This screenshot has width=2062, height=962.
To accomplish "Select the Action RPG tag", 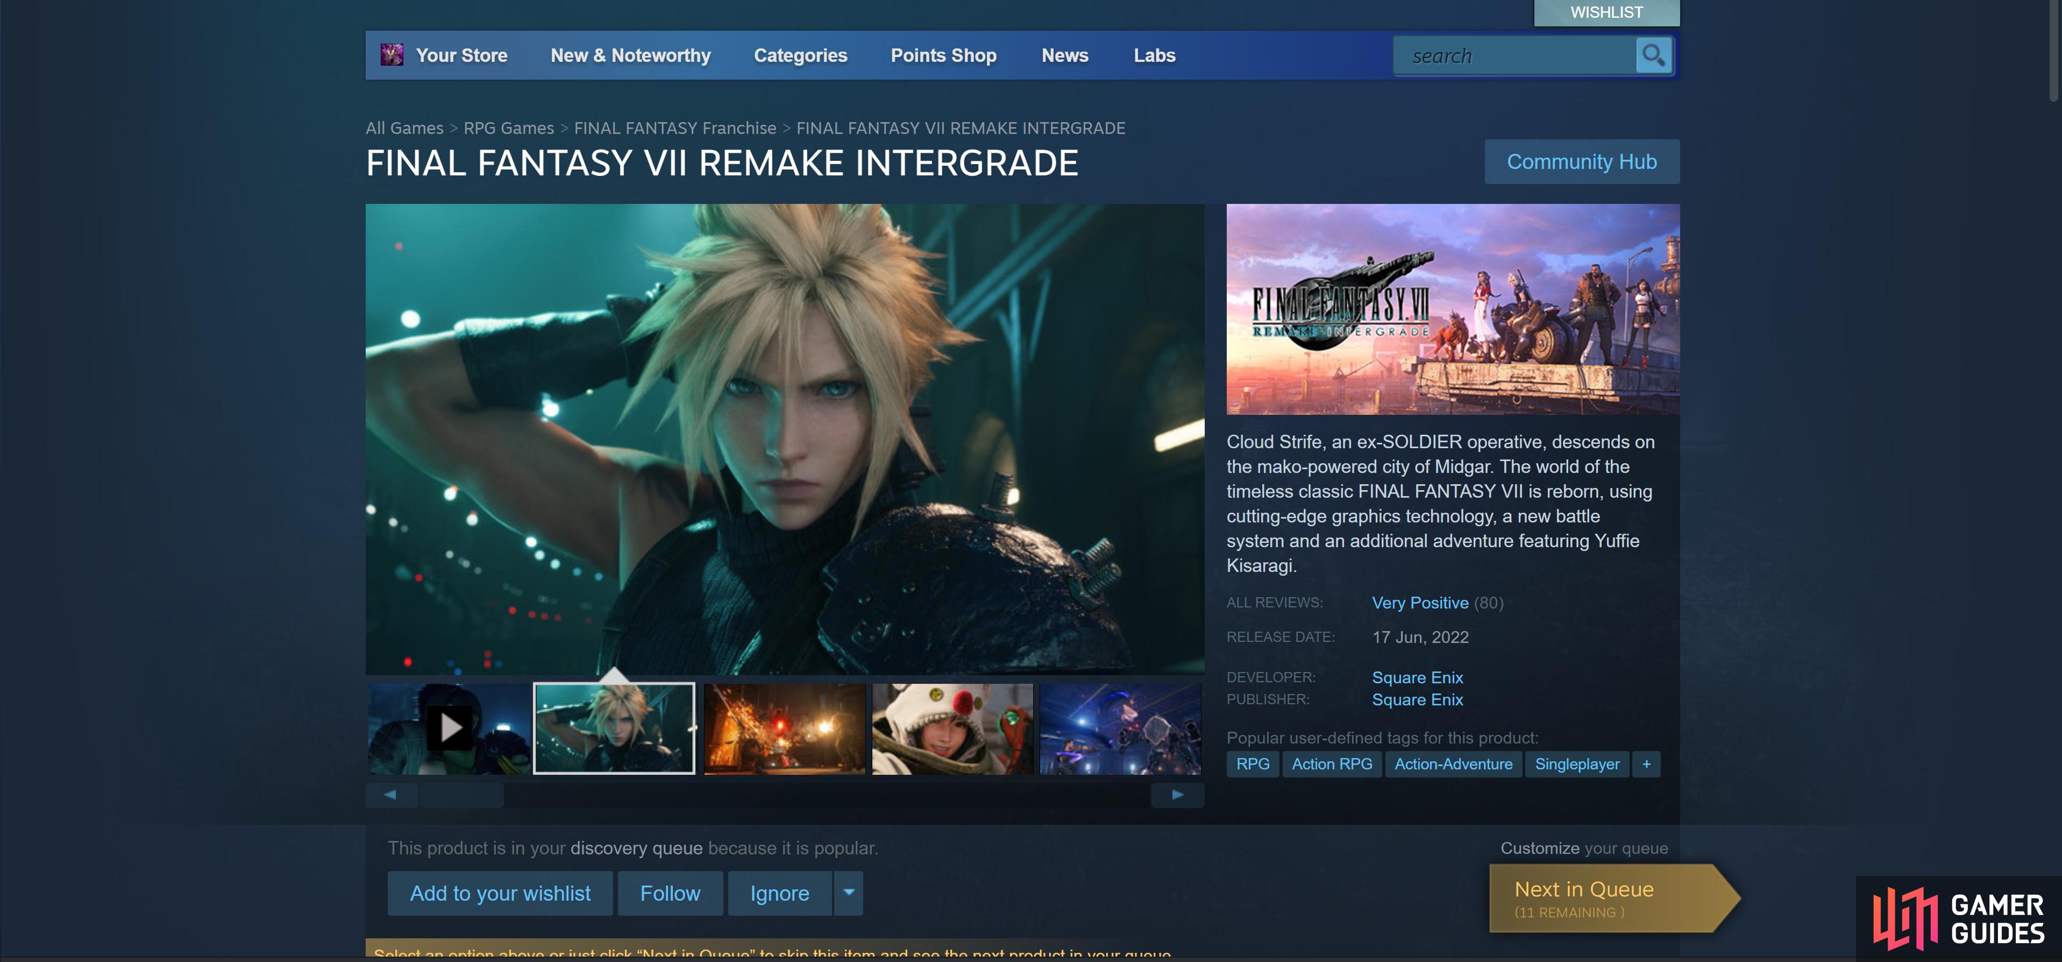I will pyautogui.click(x=1331, y=764).
